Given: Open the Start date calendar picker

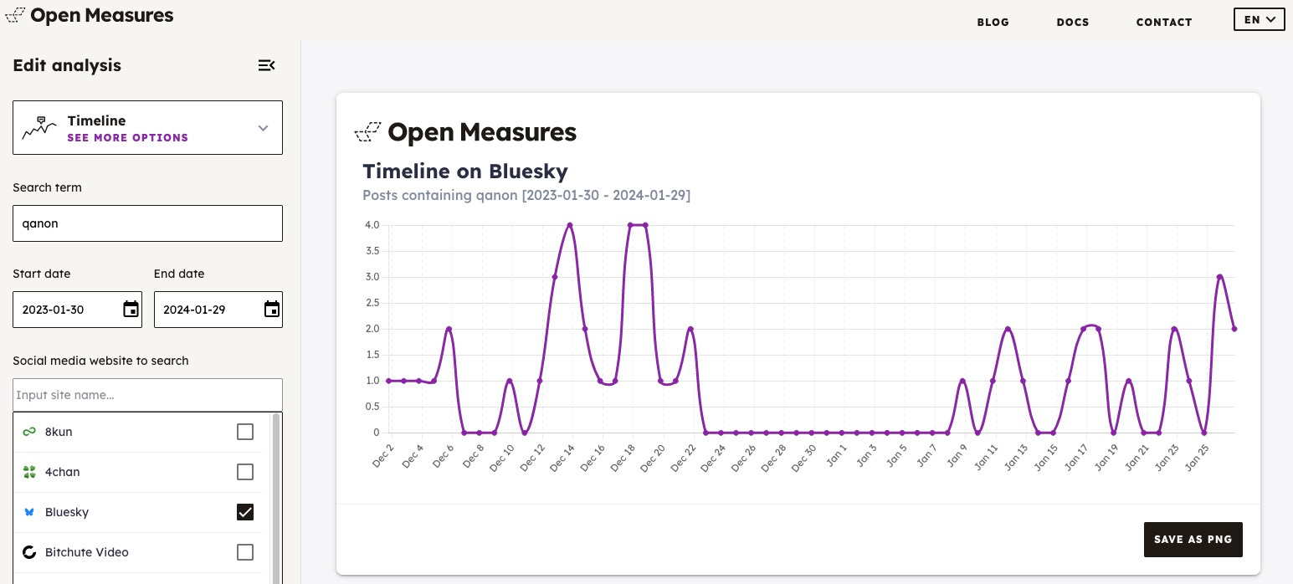Looking at the screenshot, I should pos(131,310).
